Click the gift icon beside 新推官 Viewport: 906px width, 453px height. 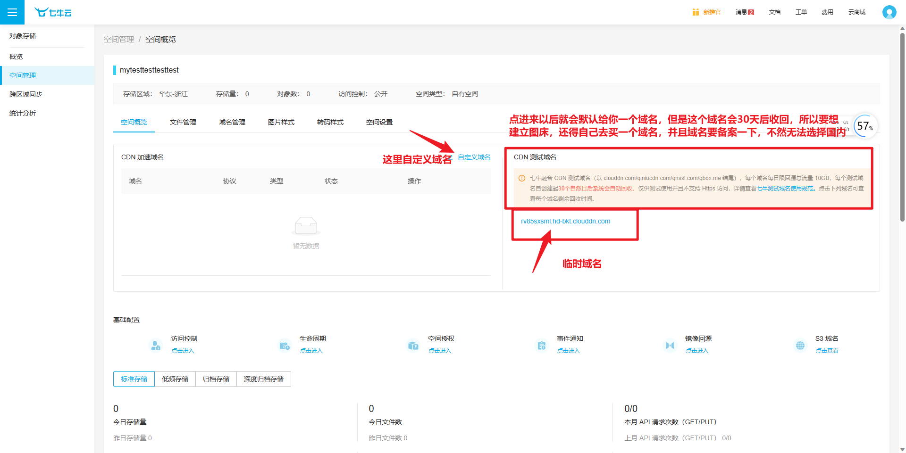696,12
